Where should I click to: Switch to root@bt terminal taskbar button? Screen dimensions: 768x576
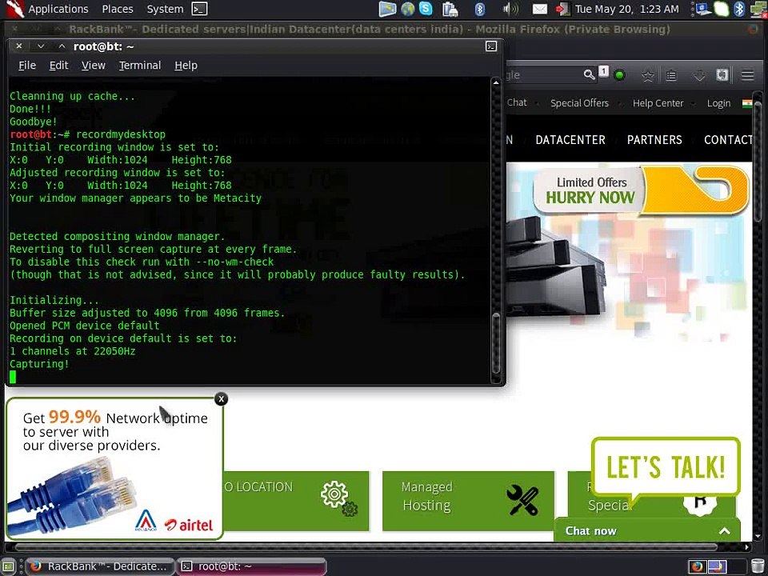tap(251, 566)
